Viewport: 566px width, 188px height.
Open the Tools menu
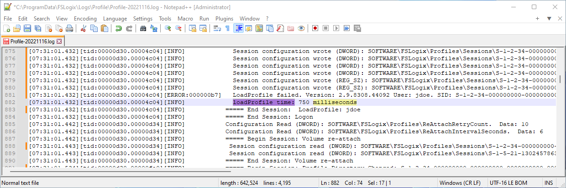click(x=165, y=18)
